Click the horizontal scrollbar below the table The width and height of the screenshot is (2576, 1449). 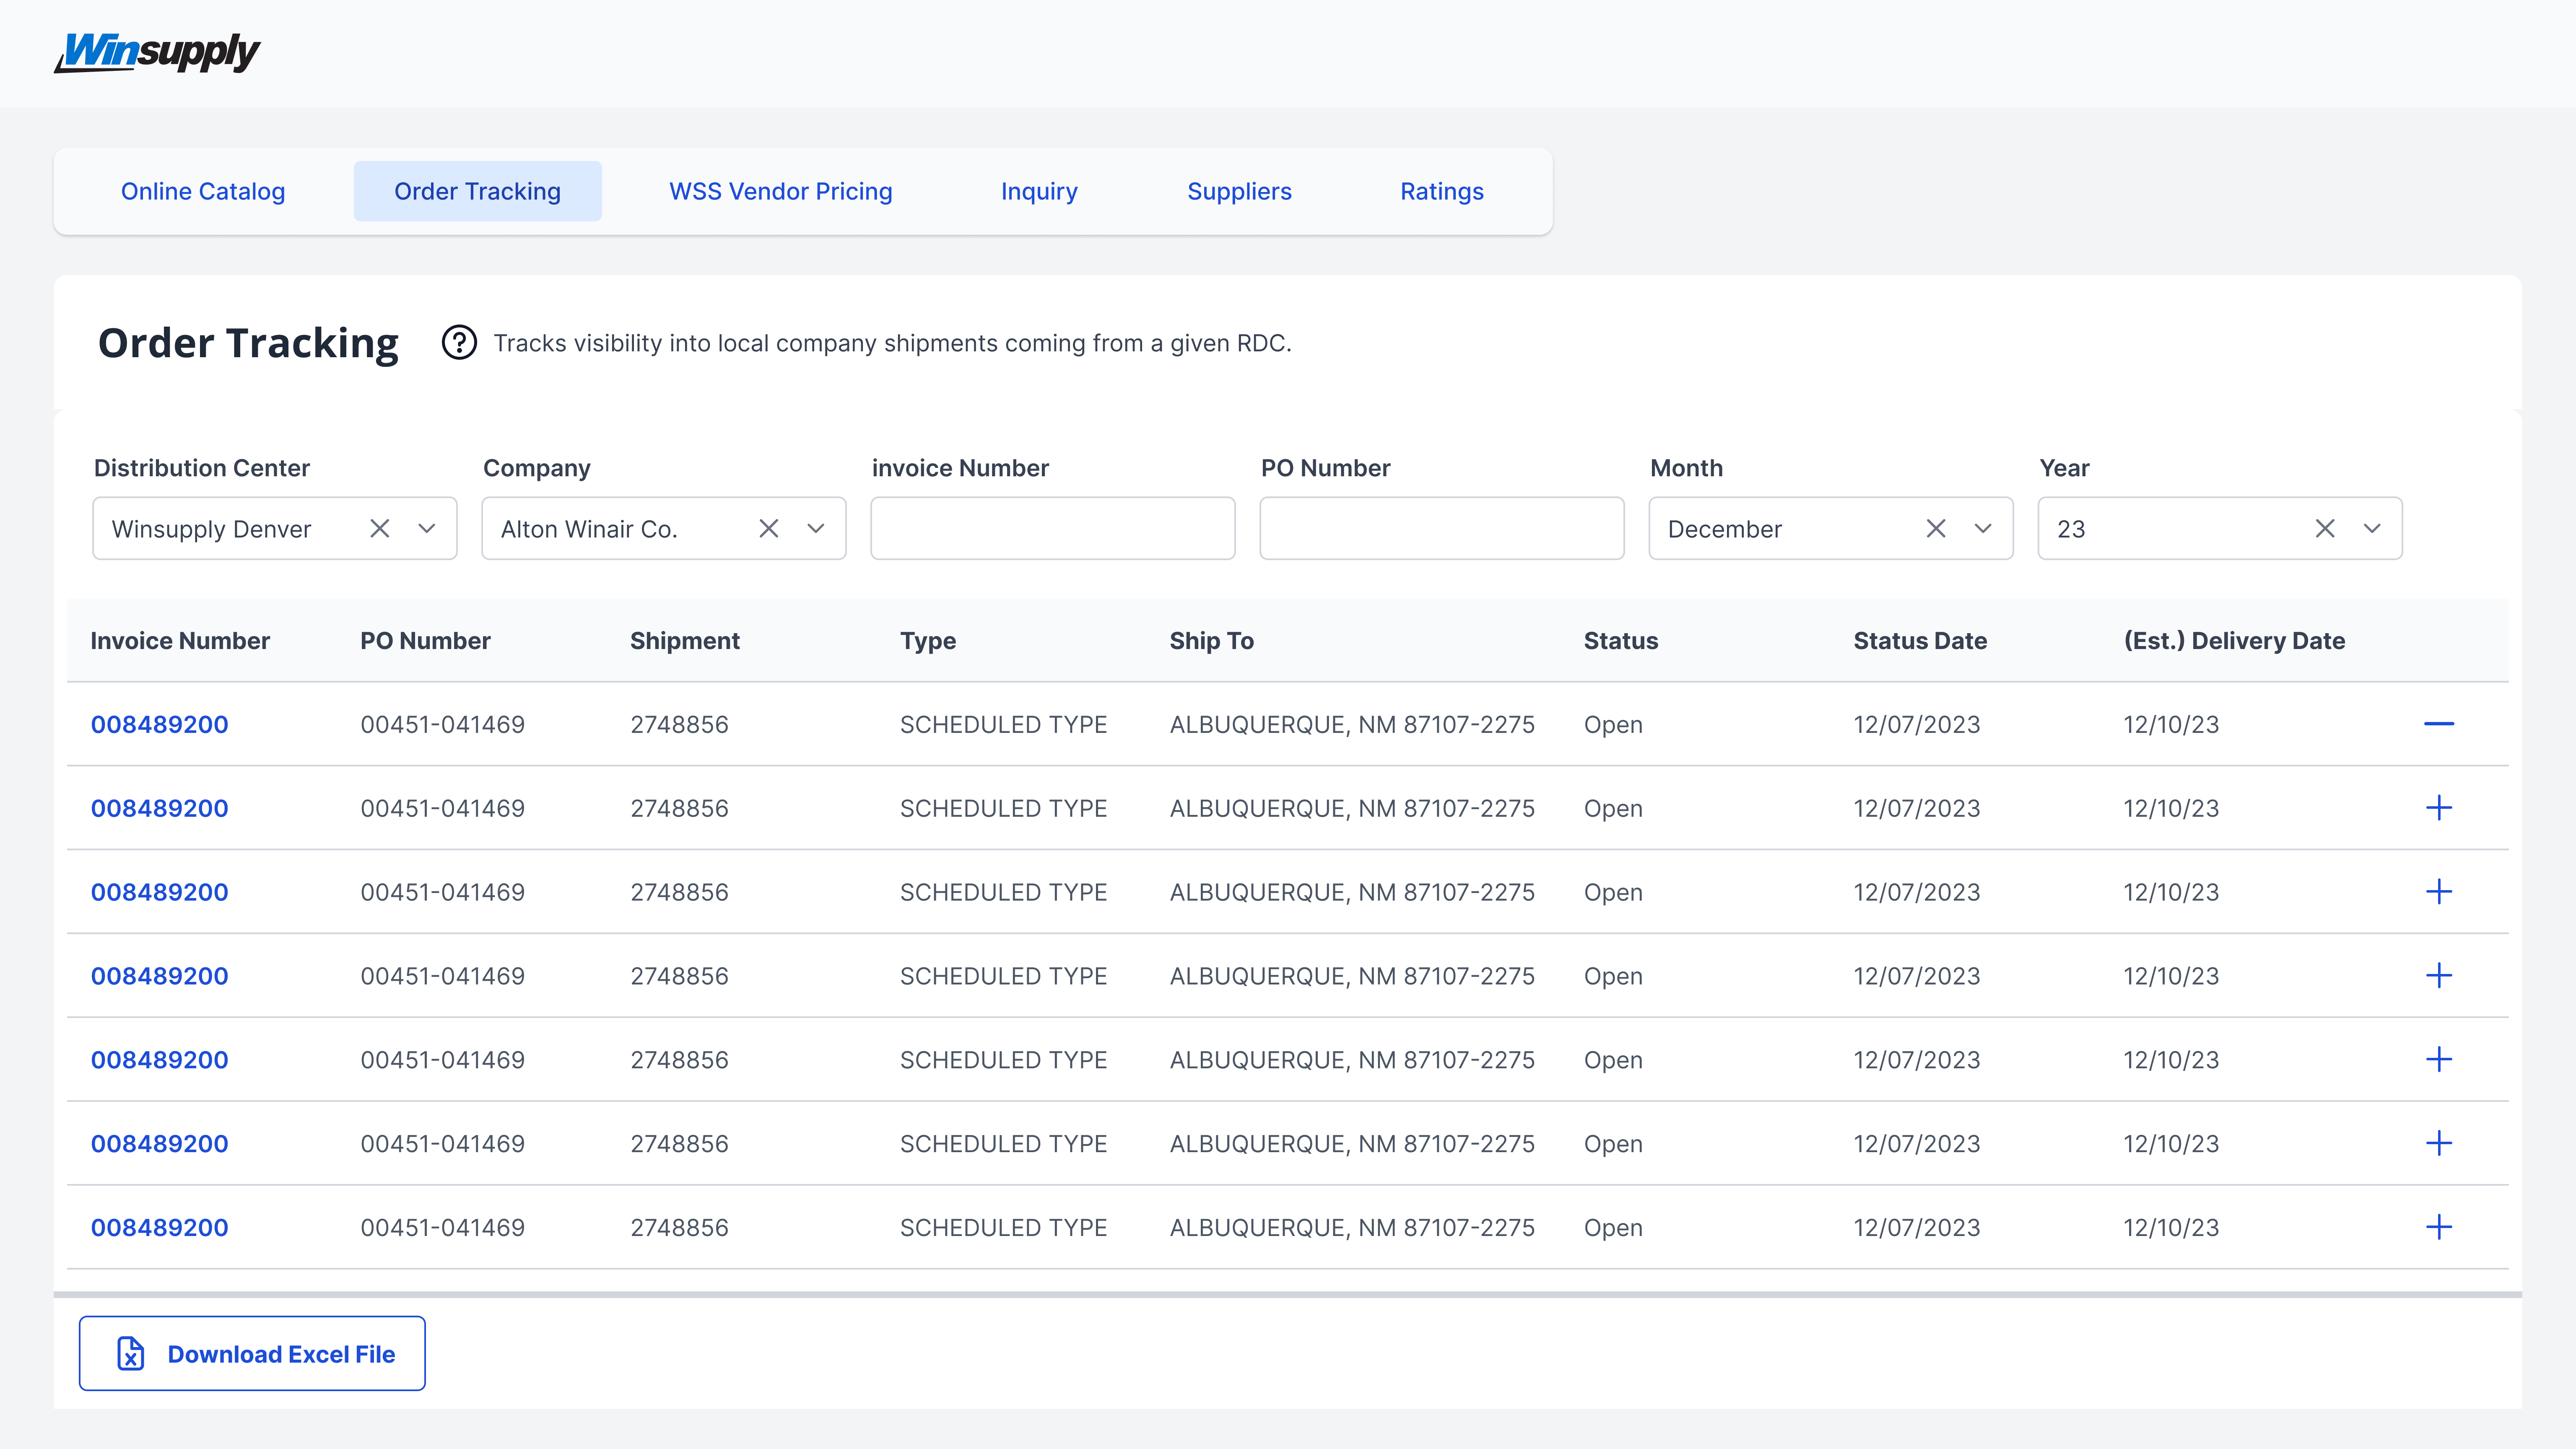point(1287,1295)
